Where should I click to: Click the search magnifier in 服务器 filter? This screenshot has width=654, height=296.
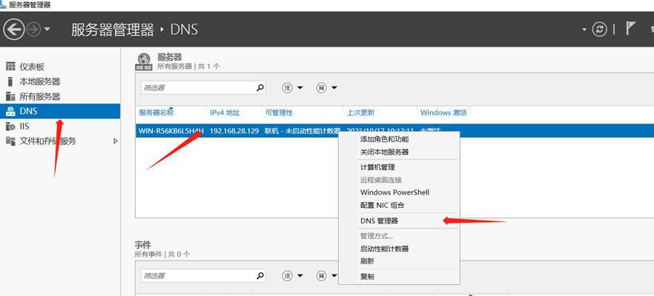pyautogui.click(x=260, y=88)
